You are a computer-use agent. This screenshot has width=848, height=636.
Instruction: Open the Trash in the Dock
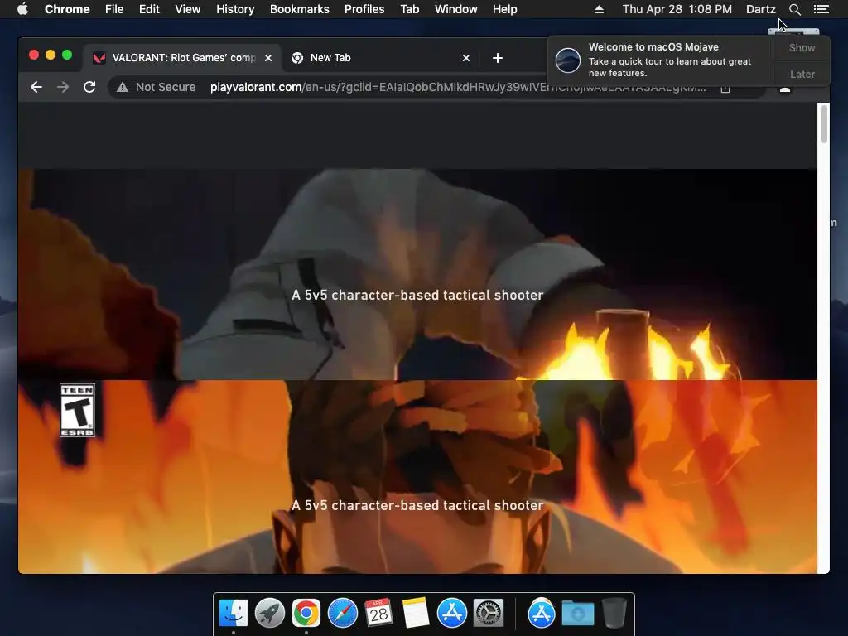(614, 613)
